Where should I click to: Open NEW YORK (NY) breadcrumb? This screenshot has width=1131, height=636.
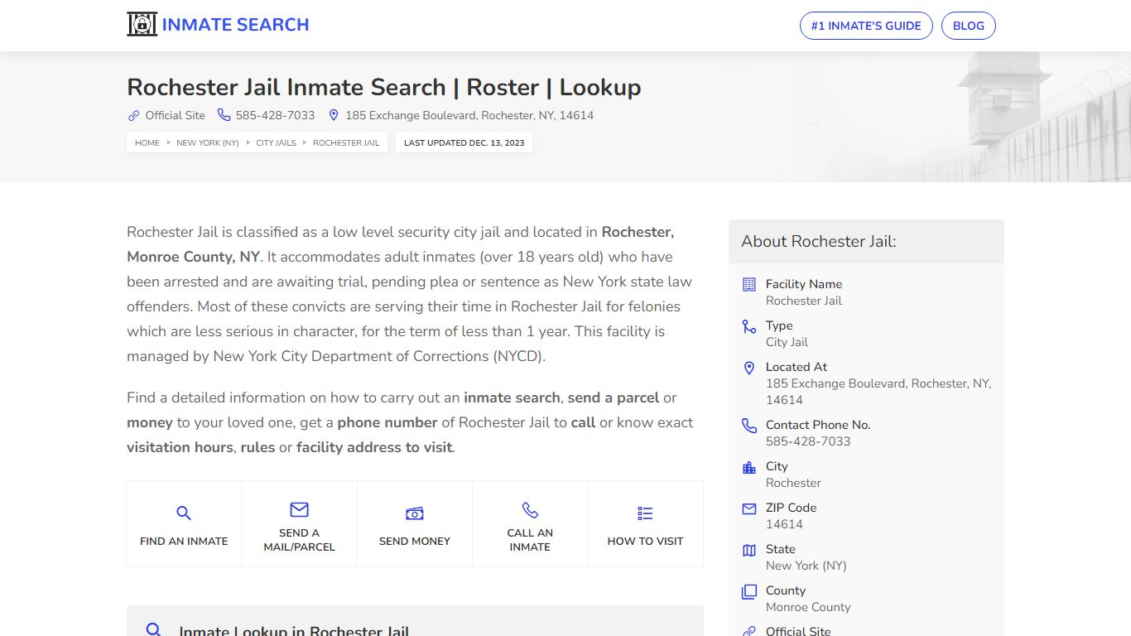coord(208,142)
